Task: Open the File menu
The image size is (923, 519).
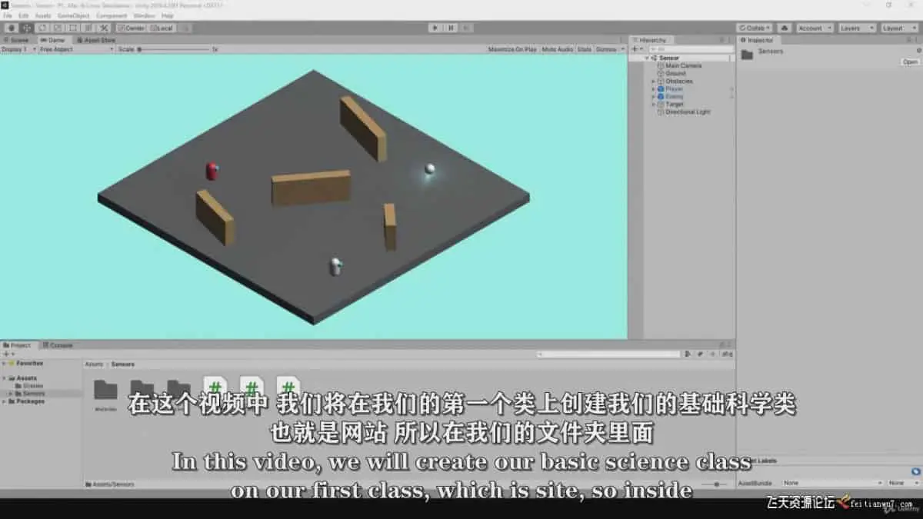Action: [8, 15]
